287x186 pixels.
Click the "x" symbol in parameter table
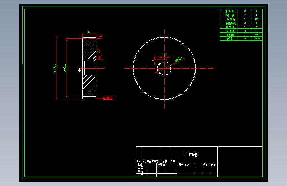point(245,35)
